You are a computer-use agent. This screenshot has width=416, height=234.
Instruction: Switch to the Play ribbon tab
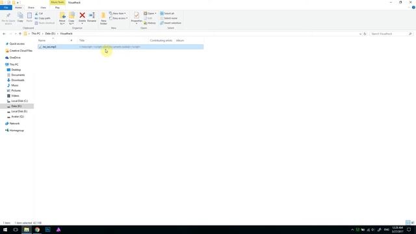pyautogui.click(x=57, y=7)
